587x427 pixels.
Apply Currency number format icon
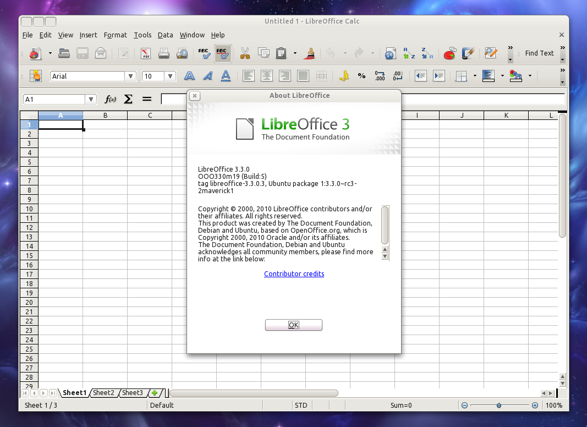tap(344, 76)
